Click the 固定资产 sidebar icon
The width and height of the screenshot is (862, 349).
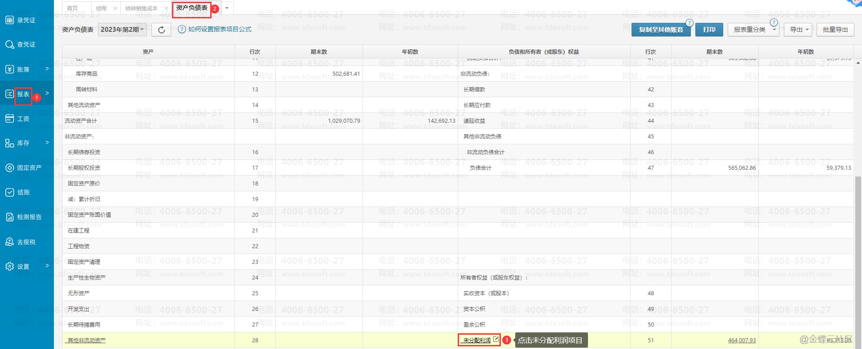[x=9, y=168]
